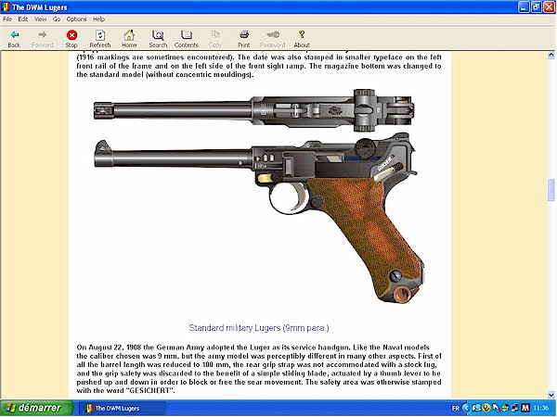Open the Go menu

[x=57, y=19]
